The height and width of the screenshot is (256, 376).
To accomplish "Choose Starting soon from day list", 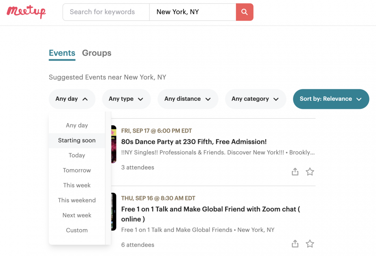I will point(77,141).
